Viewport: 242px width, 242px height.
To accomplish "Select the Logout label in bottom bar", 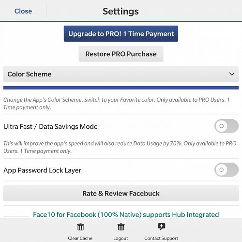I will (x=121, y=238).
